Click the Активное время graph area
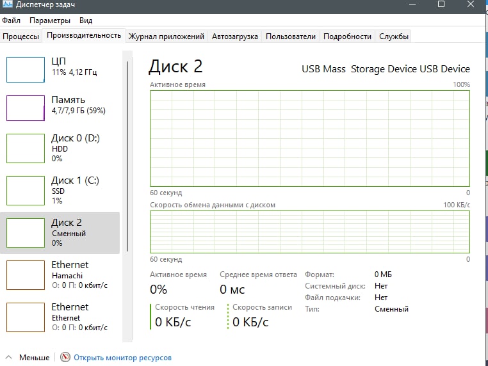Screen dimensions: 488x366 310,139
